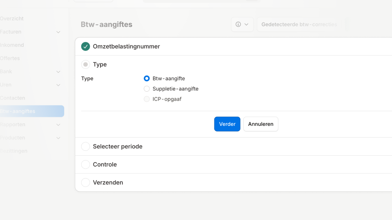The height and width of the screenshot is (220, 392).
Task: Click the Selecteer periode step circle
Action: [x=85, y=146]
